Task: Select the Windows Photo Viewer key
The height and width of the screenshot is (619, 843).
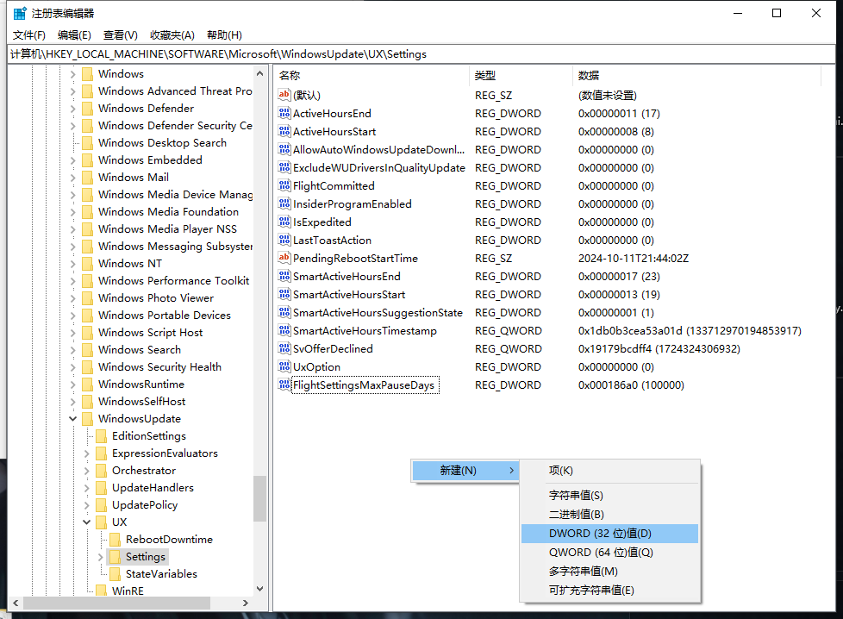Action: (x=156, y=298)
